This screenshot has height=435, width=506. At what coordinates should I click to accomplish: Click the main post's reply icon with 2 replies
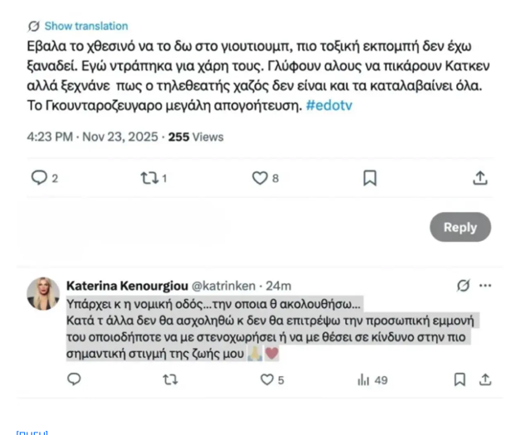click(39, 177)
